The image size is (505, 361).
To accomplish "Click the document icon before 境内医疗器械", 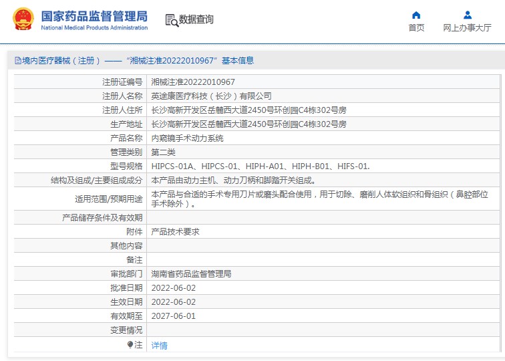I will (18, 61).
